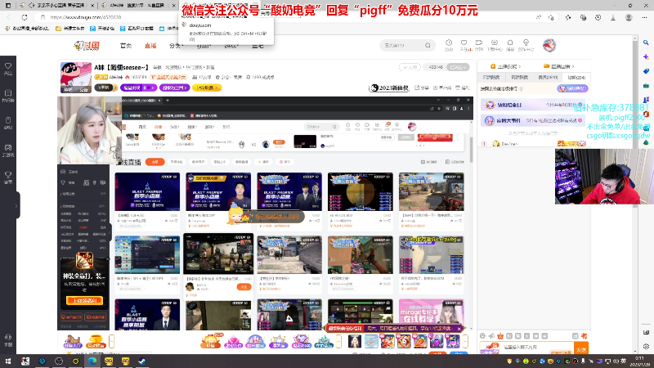Open Edge sidebar search icon
The height and width of the screenshot is (368, 654).
tap(646, 43)
